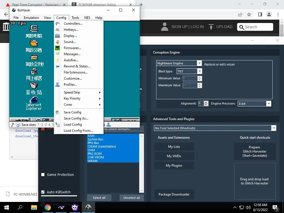Click the BizHawk icon in taskbar
The width and height of the screenshot is (284, 213).
[88, 207]
